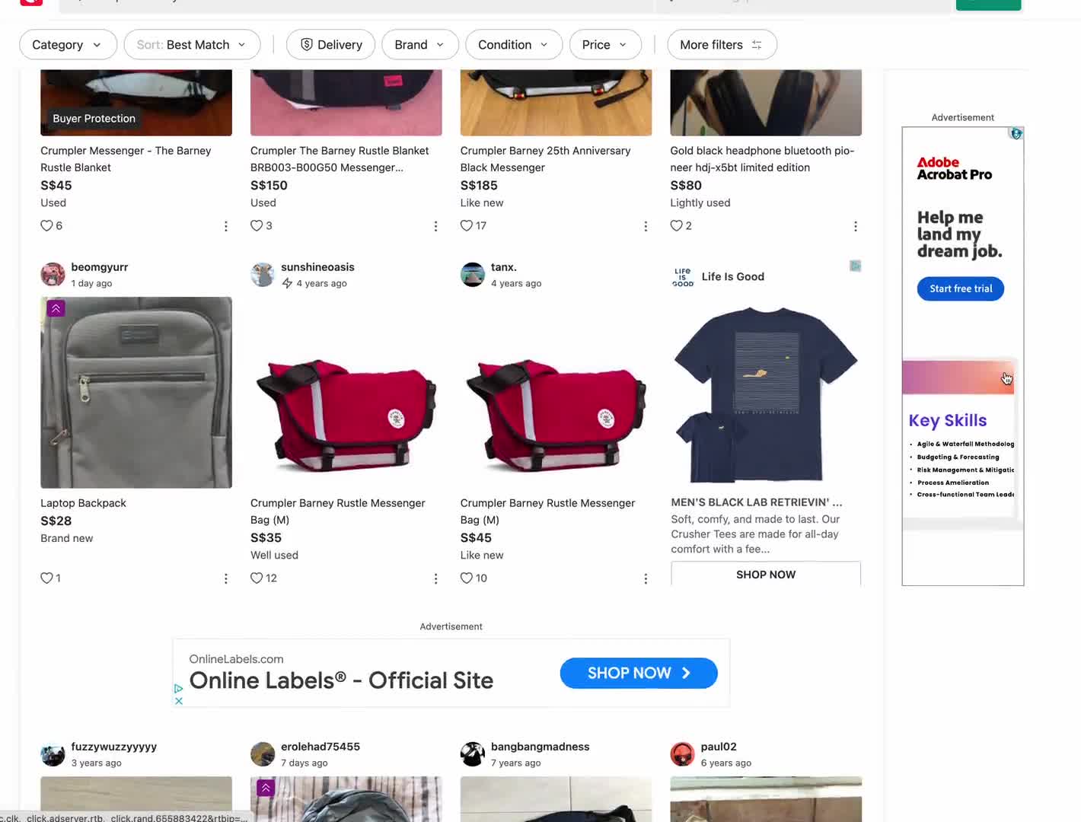The image size is (1081, 822).
Task: Like the Crumpler Barney 25th Anniversary listing
Action: (467, 226)
